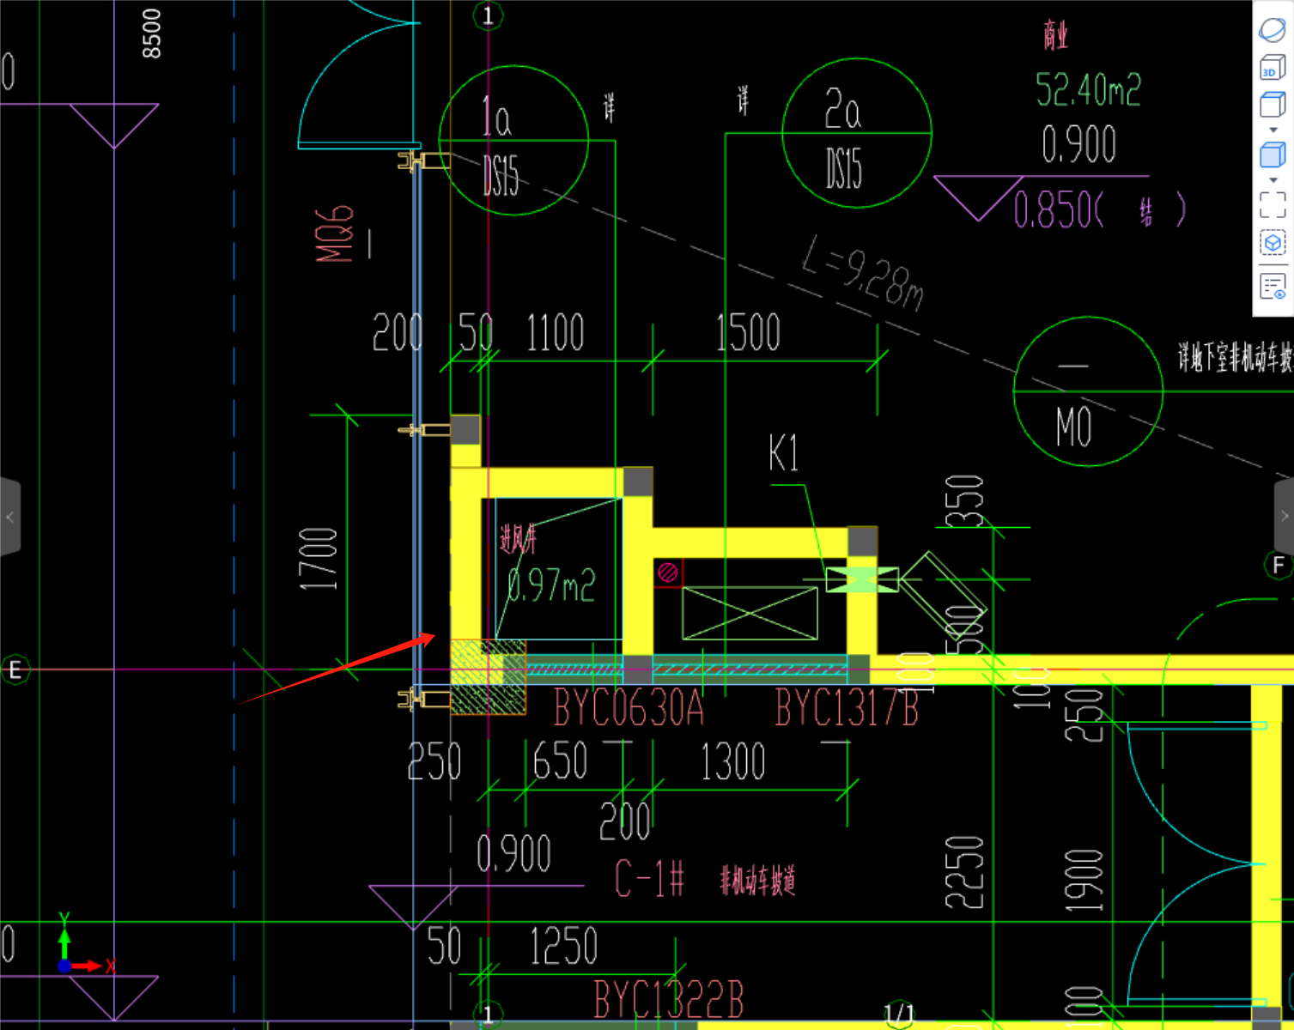Image resolution: width=1294 pixels, height=1030 pixels.
Task: Select the 0.97m2 area text
Action: click(551, 585)
